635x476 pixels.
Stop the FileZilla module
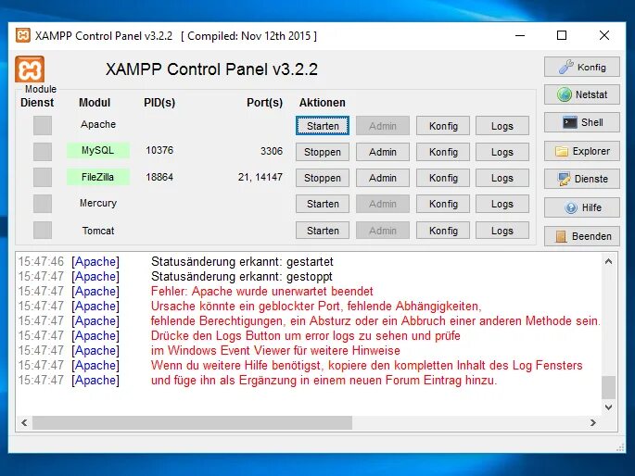pyautogui.click(x=323, y=178)
